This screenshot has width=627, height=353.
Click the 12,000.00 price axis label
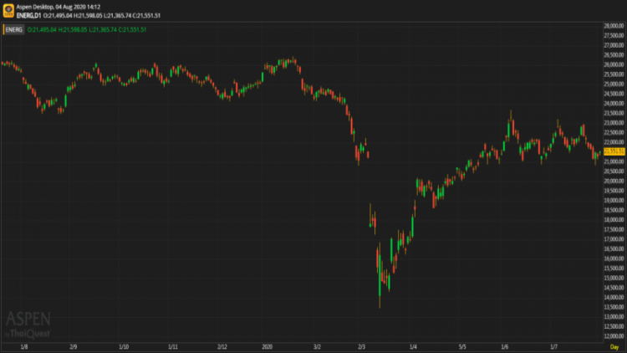click(614, 336)
